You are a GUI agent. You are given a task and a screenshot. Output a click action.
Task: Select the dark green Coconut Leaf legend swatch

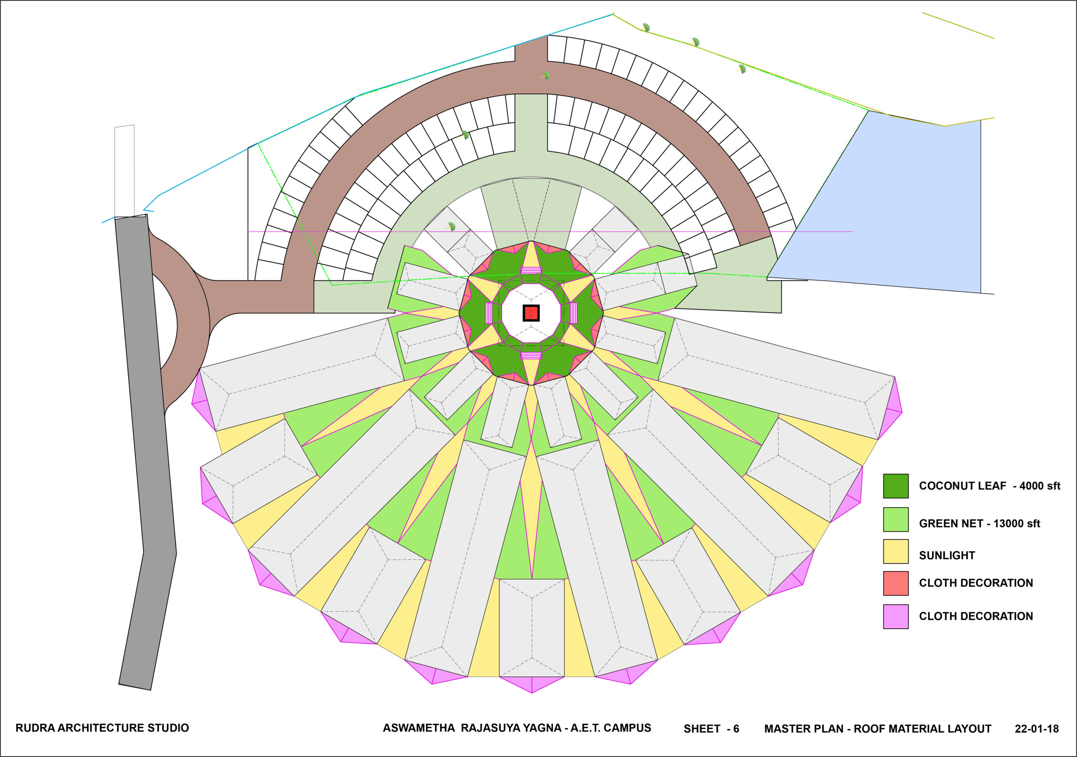[896, 486]
